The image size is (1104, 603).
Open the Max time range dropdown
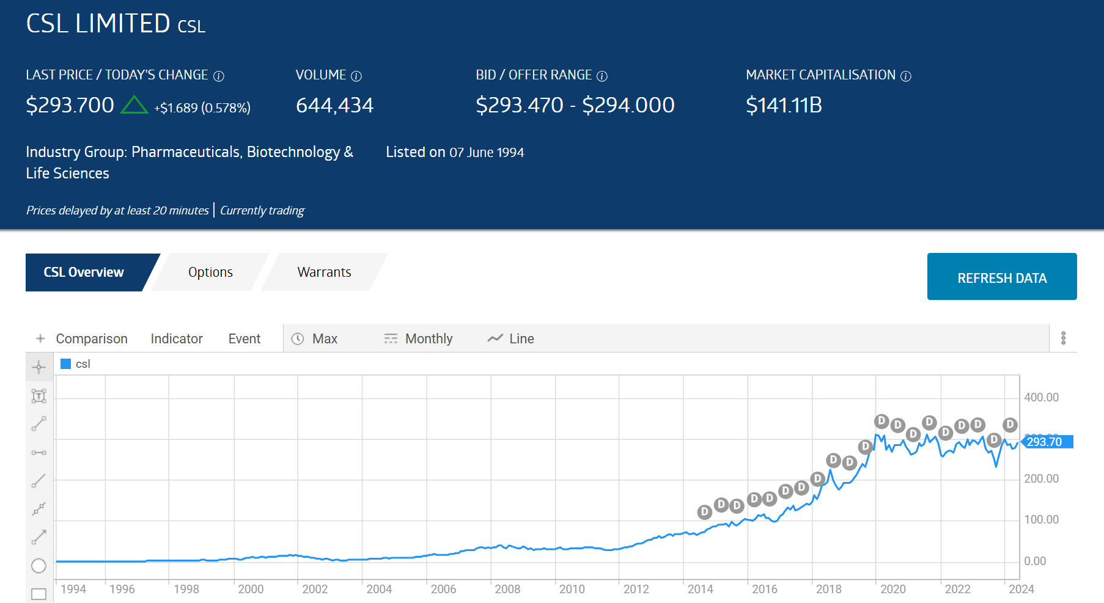[325, 338]
